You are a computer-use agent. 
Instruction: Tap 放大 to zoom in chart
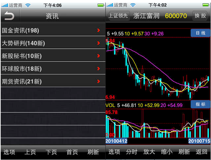(x=149, y=152)
